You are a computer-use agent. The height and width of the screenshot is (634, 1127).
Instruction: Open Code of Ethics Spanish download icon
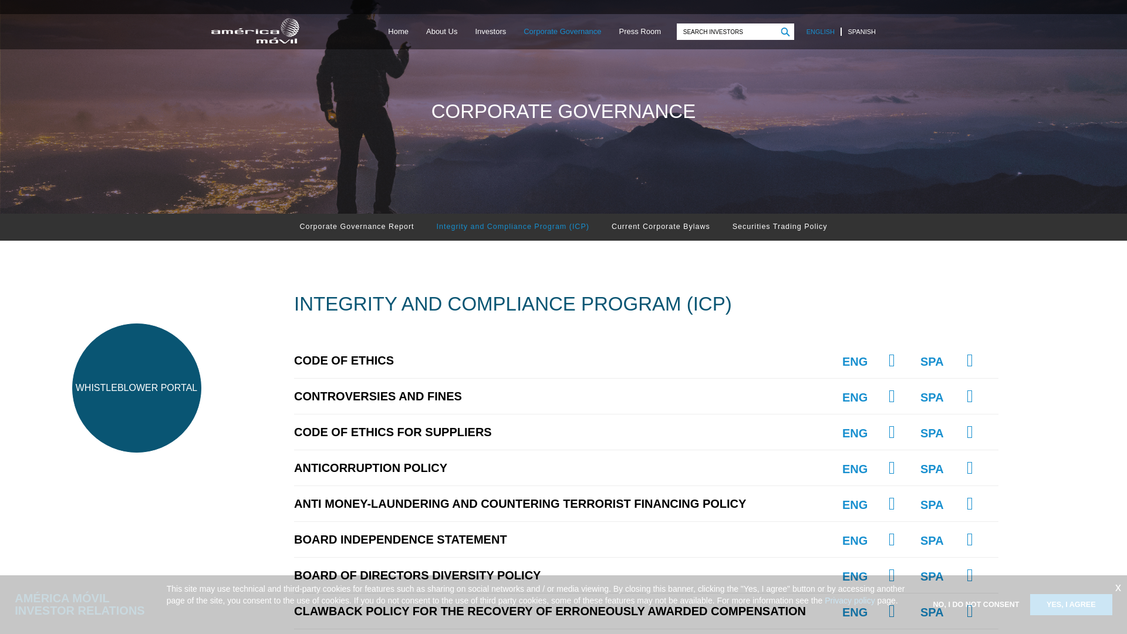(970, 360)
